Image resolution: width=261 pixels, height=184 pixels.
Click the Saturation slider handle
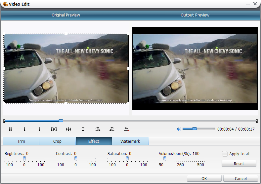point(127,159)
